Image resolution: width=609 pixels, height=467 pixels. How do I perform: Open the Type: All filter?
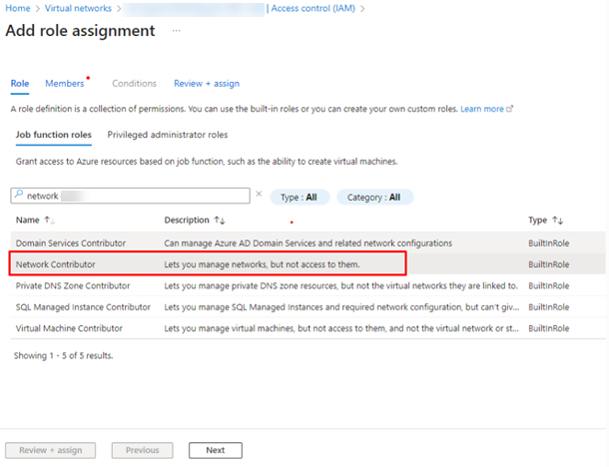[x=300, y=198]
